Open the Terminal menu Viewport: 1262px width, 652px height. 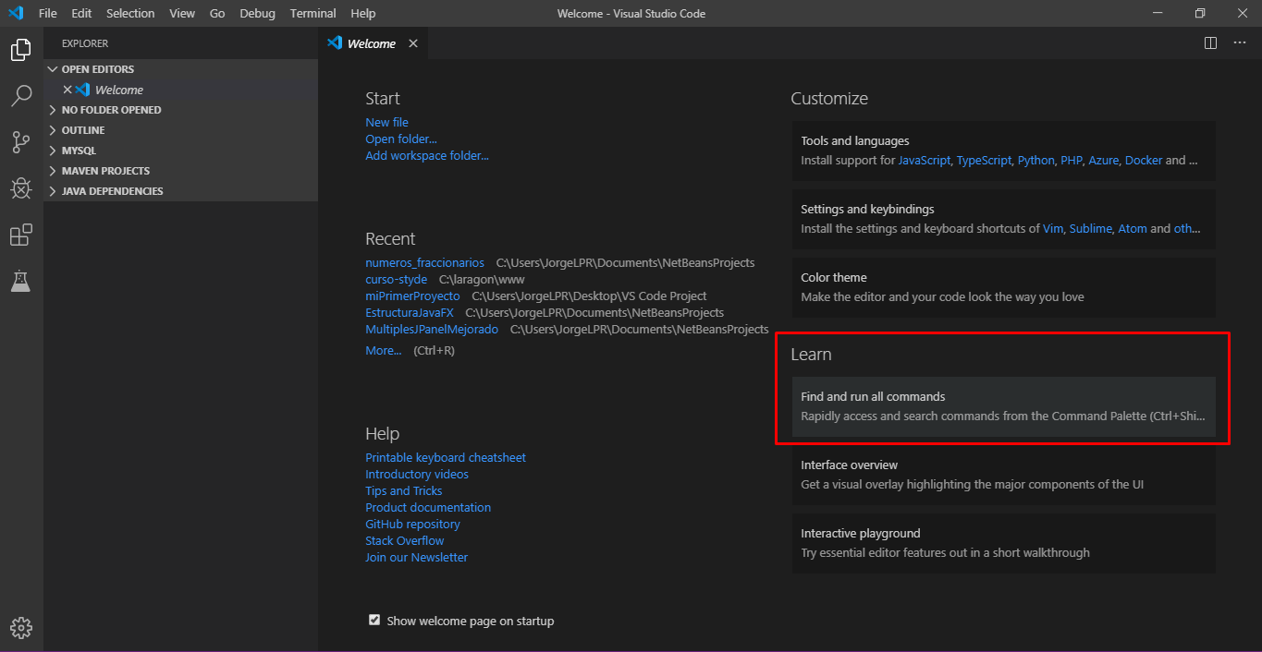312,13
